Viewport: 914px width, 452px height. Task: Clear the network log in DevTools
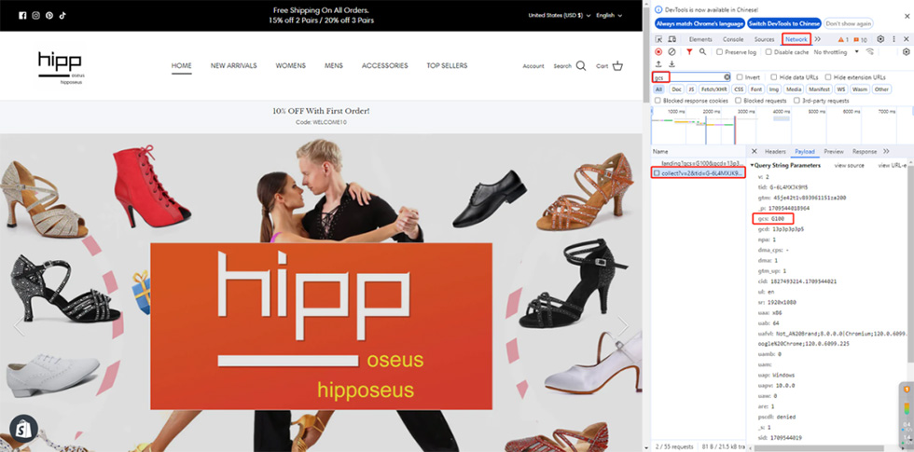(x=672, y=52)
